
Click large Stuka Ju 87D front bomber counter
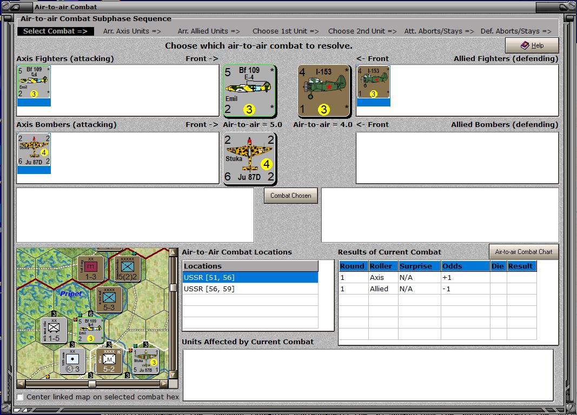point(249,158)
